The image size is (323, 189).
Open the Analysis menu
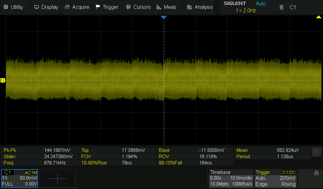coord(200,7)
